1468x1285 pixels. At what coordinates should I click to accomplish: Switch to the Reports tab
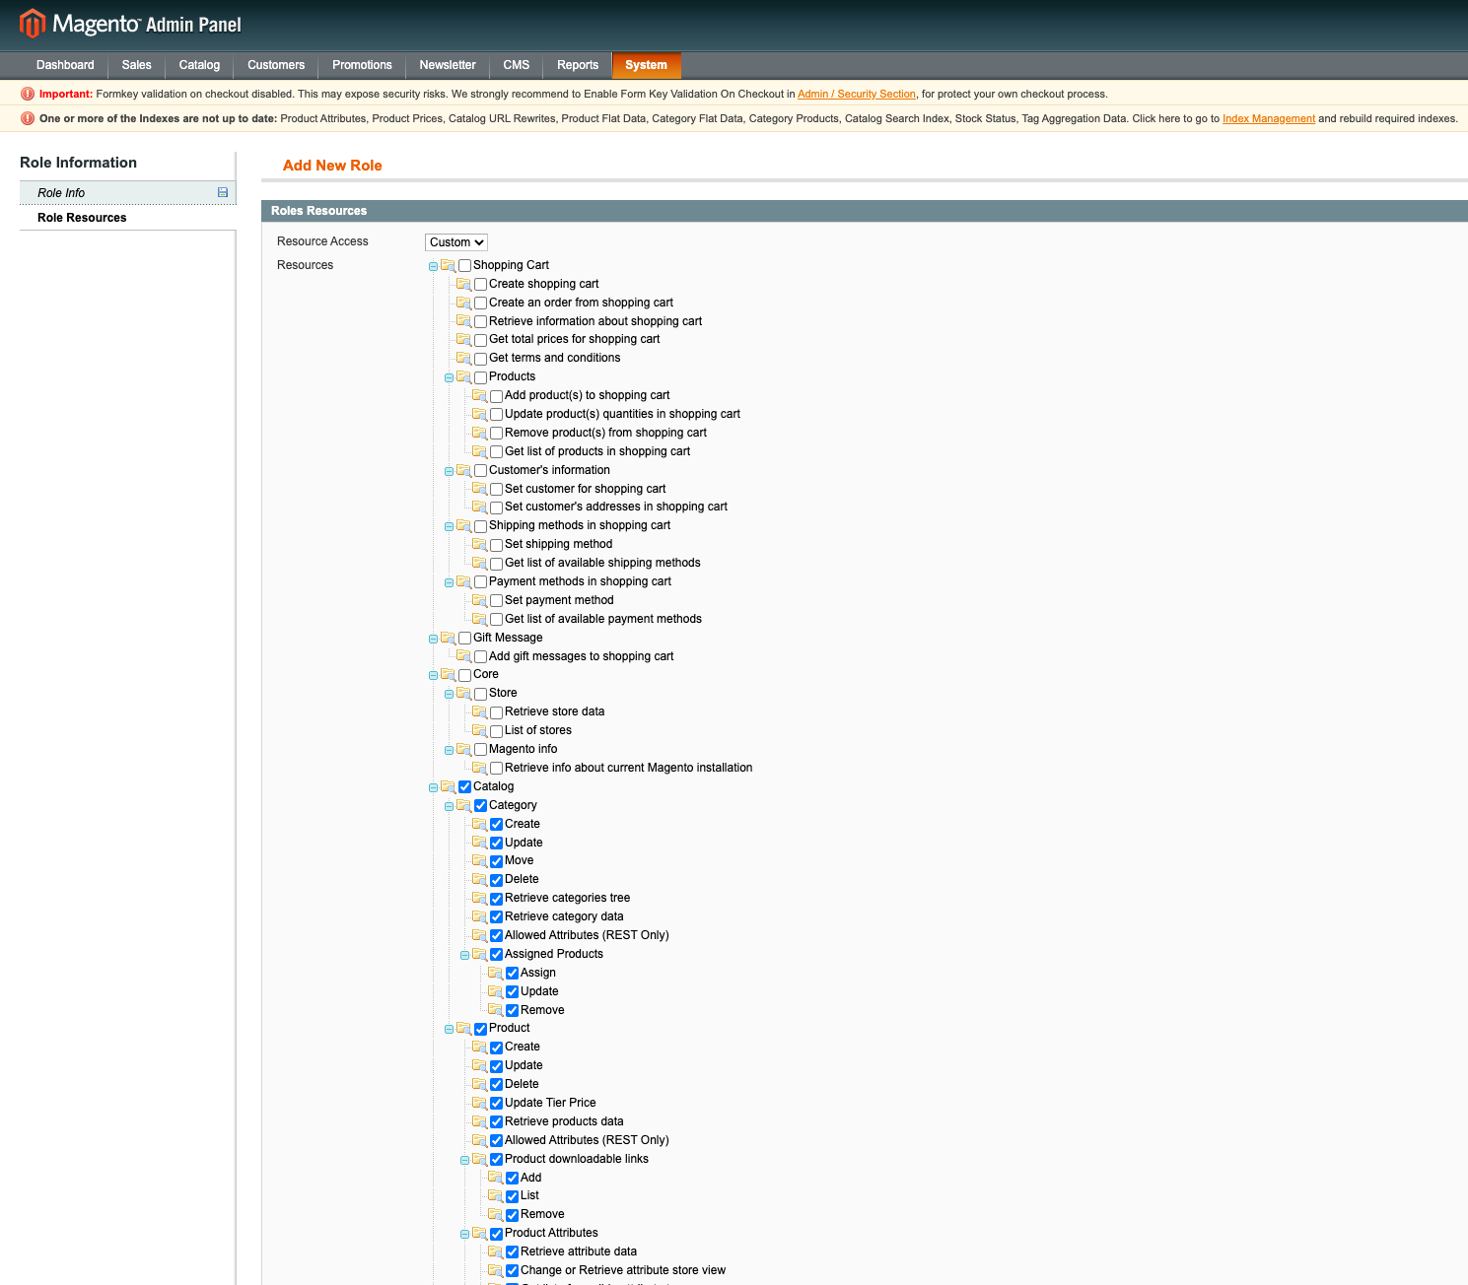click(x=577, y=65)
